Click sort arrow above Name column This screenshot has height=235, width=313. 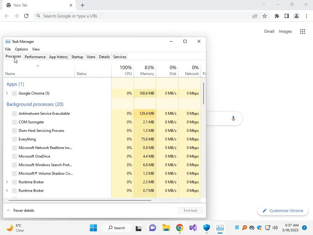pos(38,66)
